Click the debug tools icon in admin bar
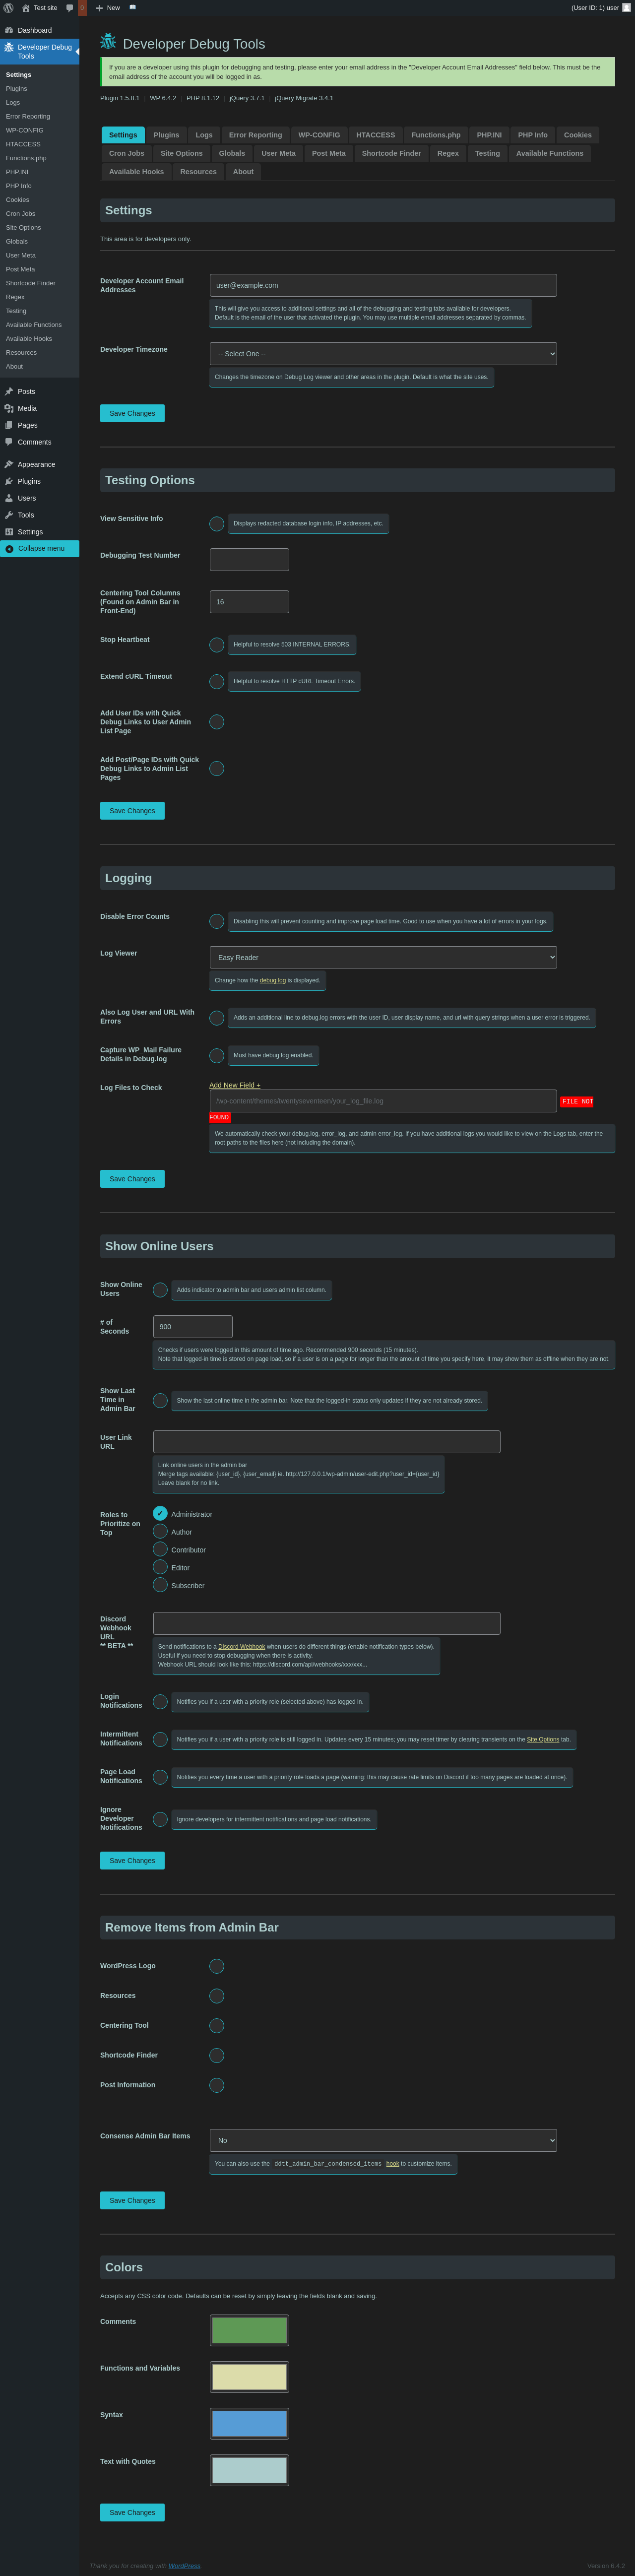This screenshot has width=635, height=2576. click(x=133, y=8)
